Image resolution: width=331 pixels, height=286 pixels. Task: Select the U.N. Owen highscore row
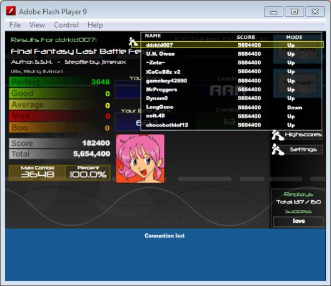(232, 54)
